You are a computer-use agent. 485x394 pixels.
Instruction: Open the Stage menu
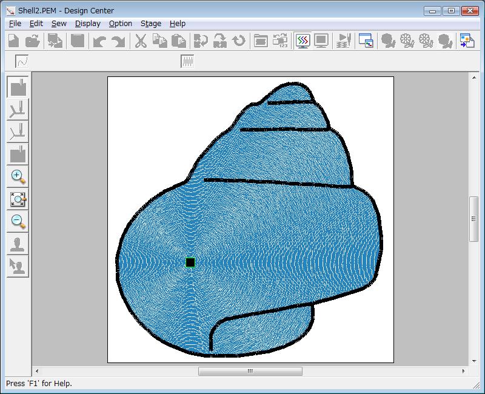tap(151, 24)
